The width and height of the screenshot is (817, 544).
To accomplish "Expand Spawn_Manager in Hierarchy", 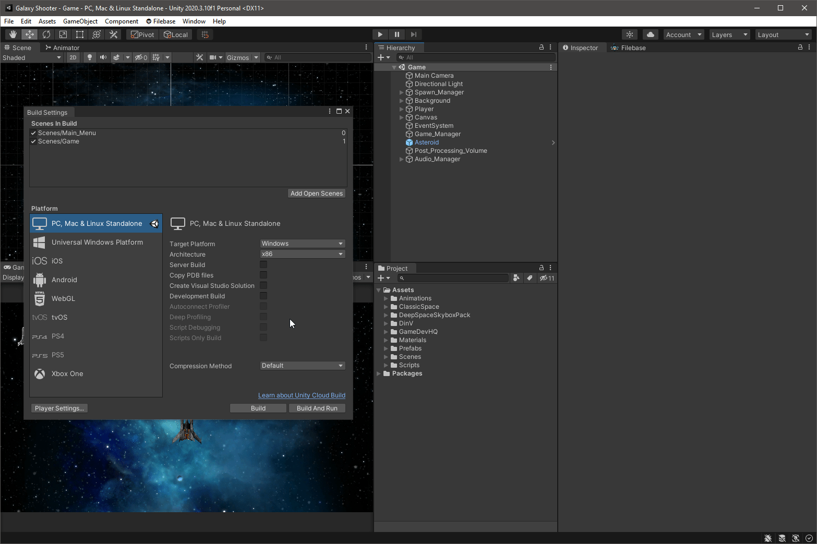I will coord(401,92).
